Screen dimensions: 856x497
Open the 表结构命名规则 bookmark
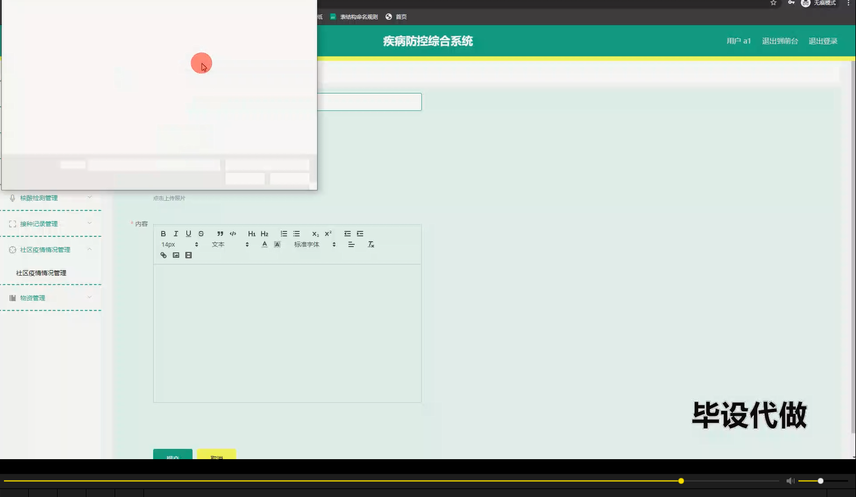click(x=354, y=17)
